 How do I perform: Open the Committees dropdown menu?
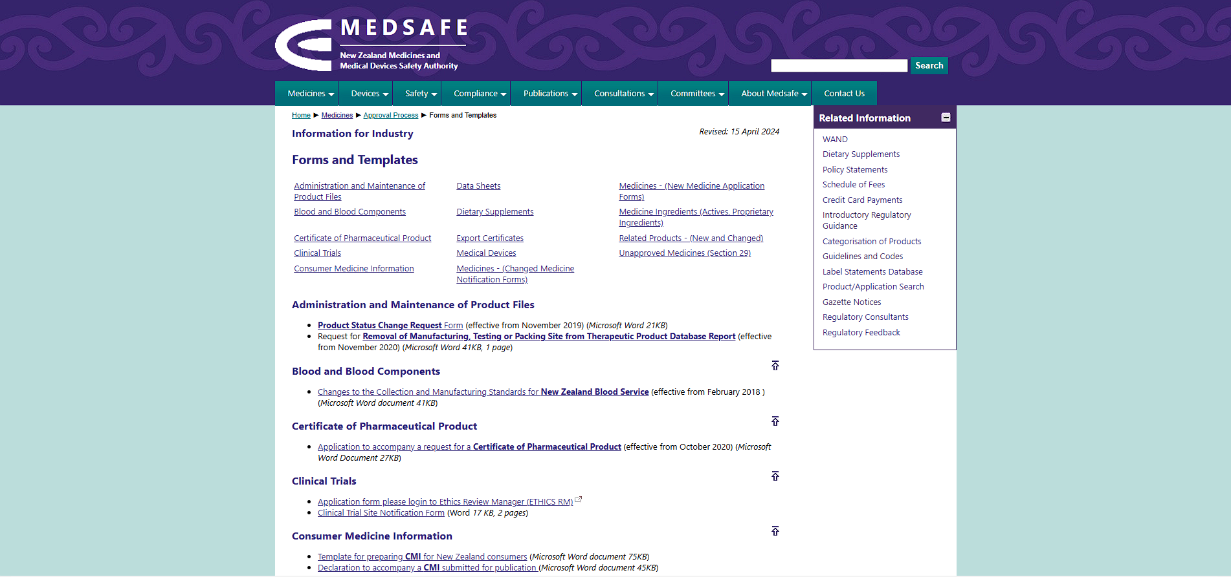pos(697,94)
